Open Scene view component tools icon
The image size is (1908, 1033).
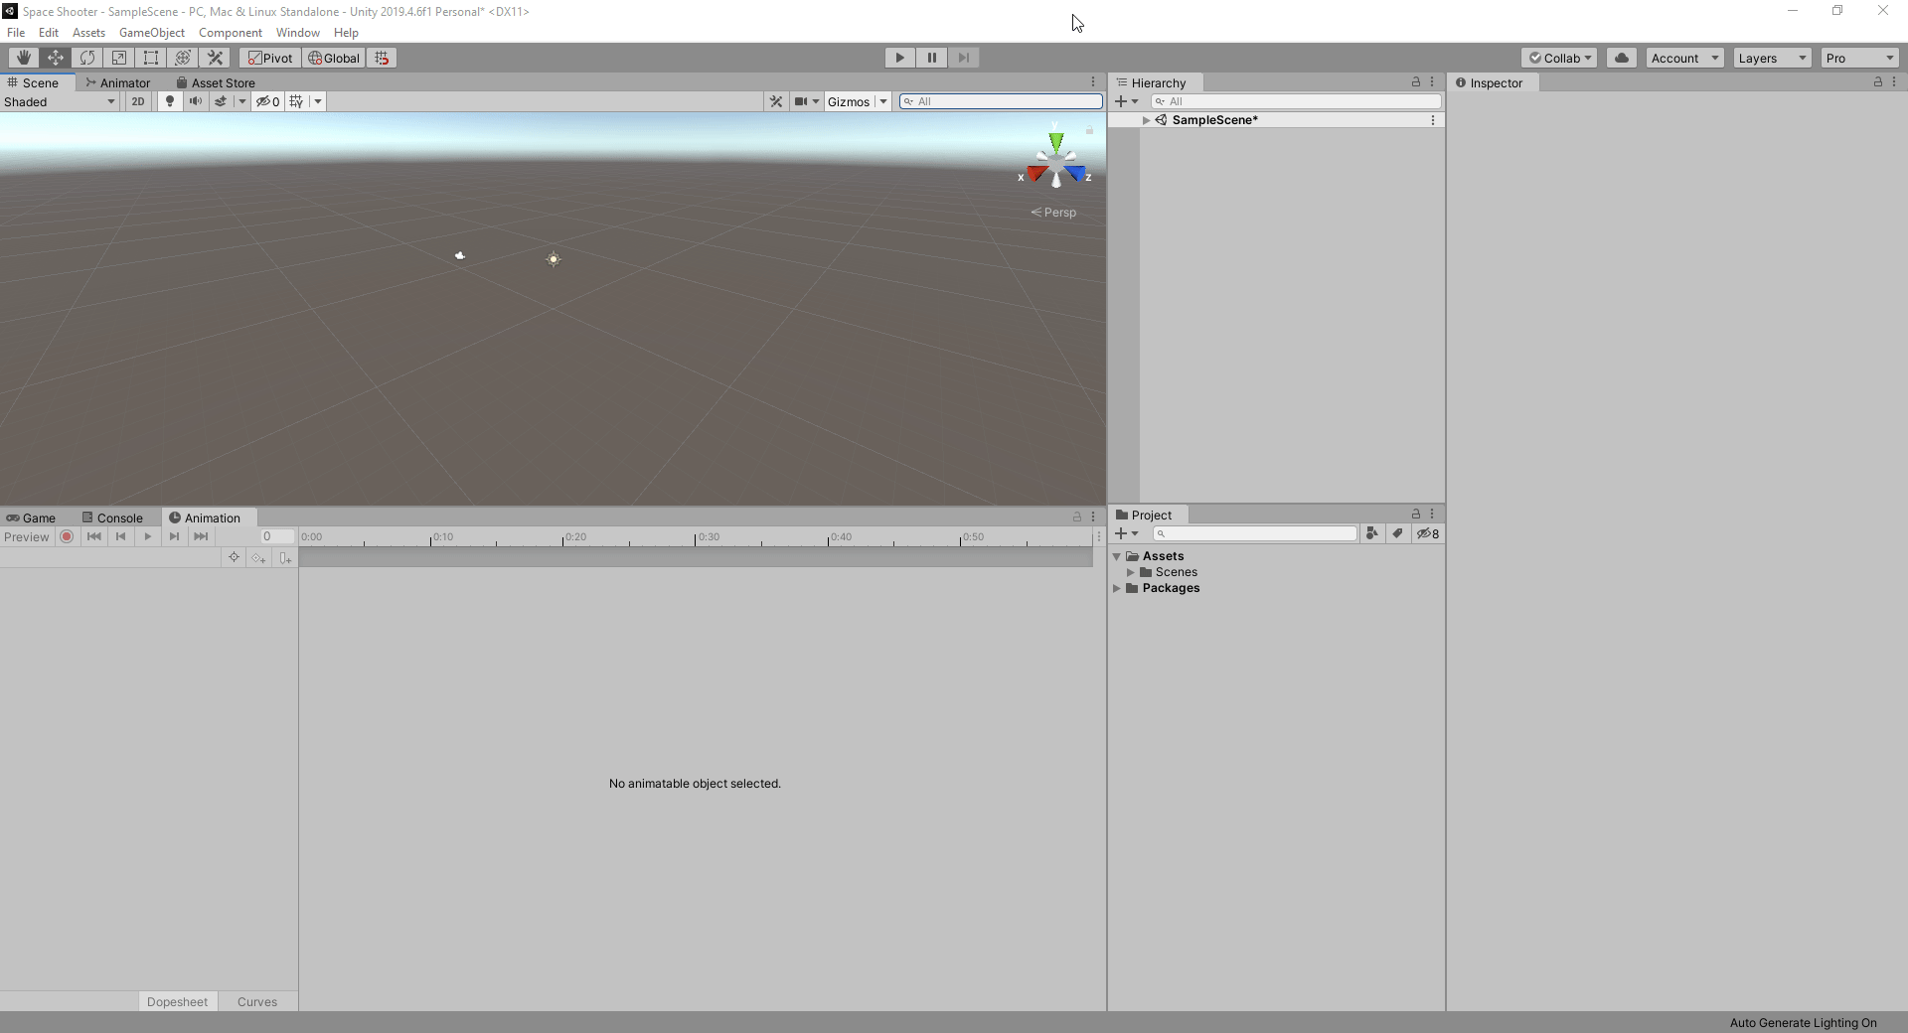click(x=776, y=101)
